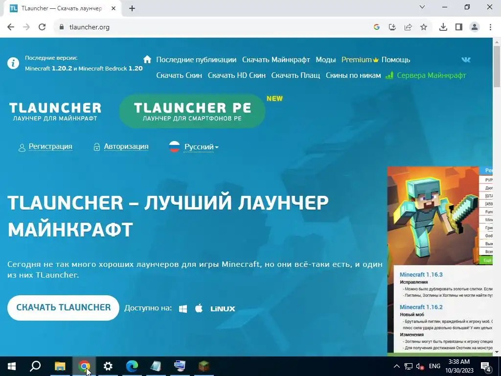This screenshot has width=501, height=376.
Task: Click network tray icon
Action: [x=409, y=366]
